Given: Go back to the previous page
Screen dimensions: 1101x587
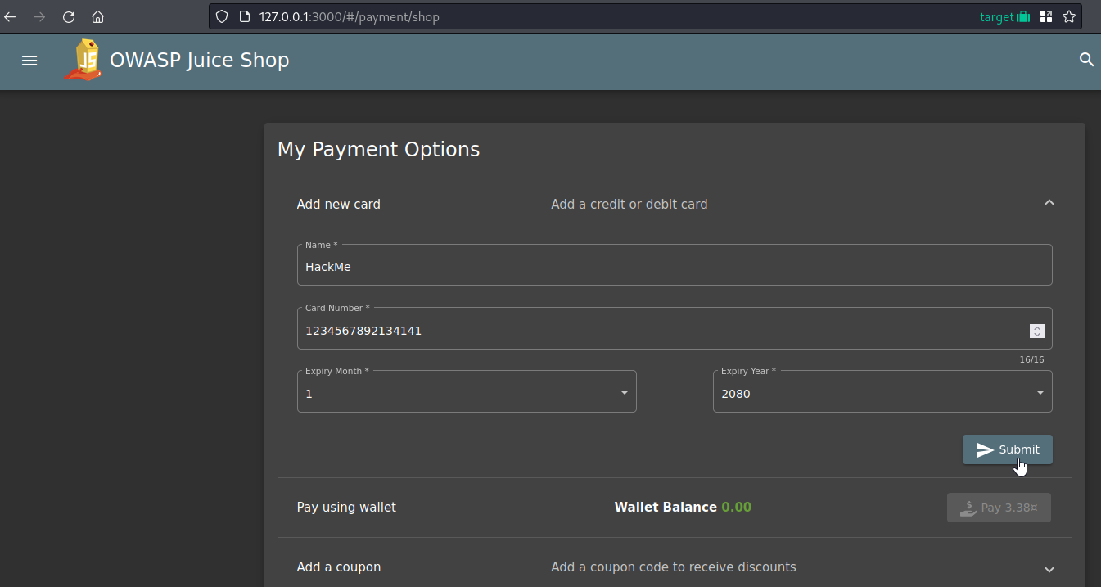Looking at the screenshot, I should (x=11, y=16).
